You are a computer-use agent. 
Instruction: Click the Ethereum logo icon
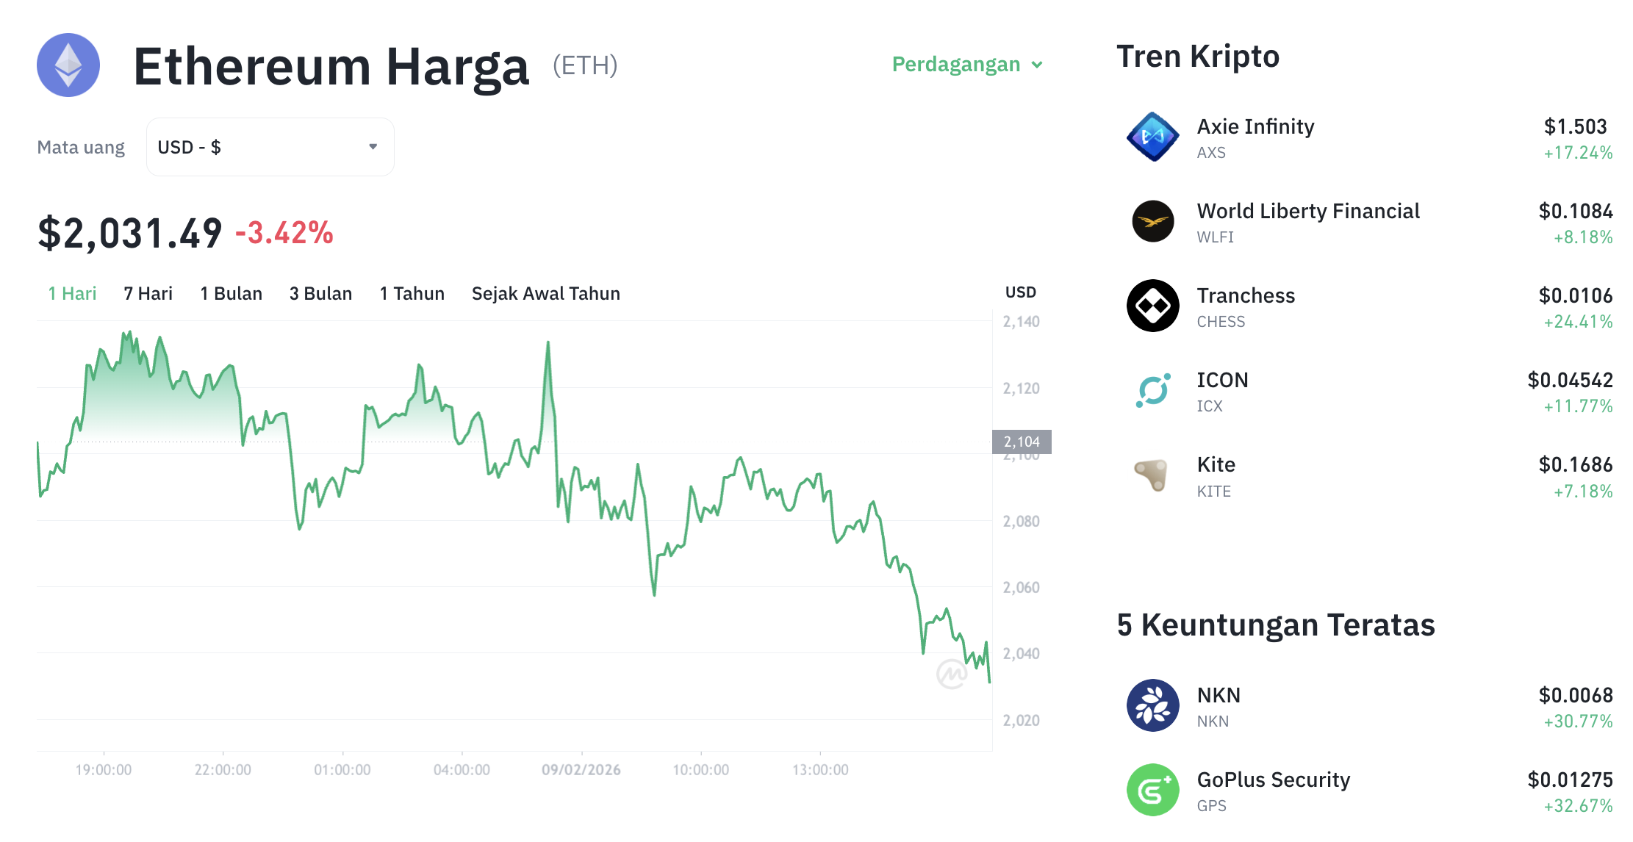point(68,66)
